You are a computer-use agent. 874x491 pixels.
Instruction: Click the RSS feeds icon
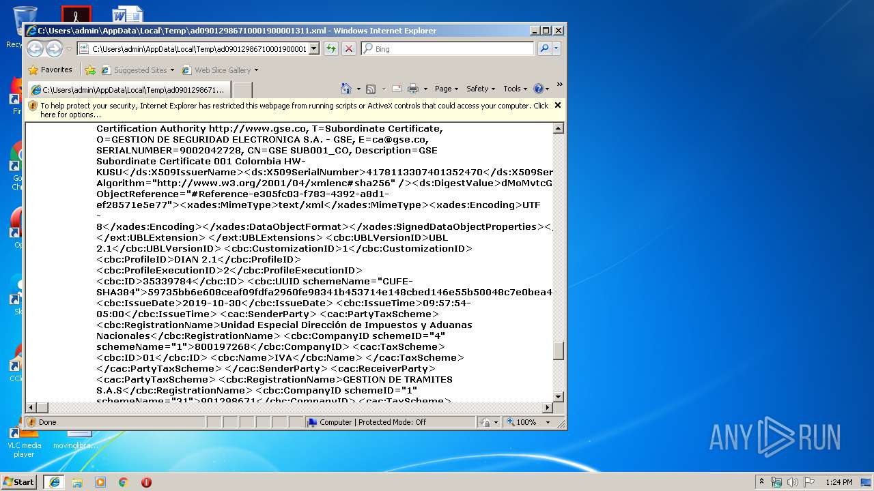pos(371,89)
